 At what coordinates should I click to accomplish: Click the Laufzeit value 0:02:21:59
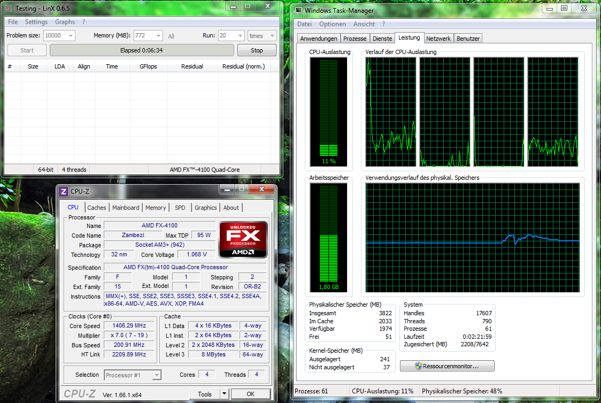(x=477, y=337)
